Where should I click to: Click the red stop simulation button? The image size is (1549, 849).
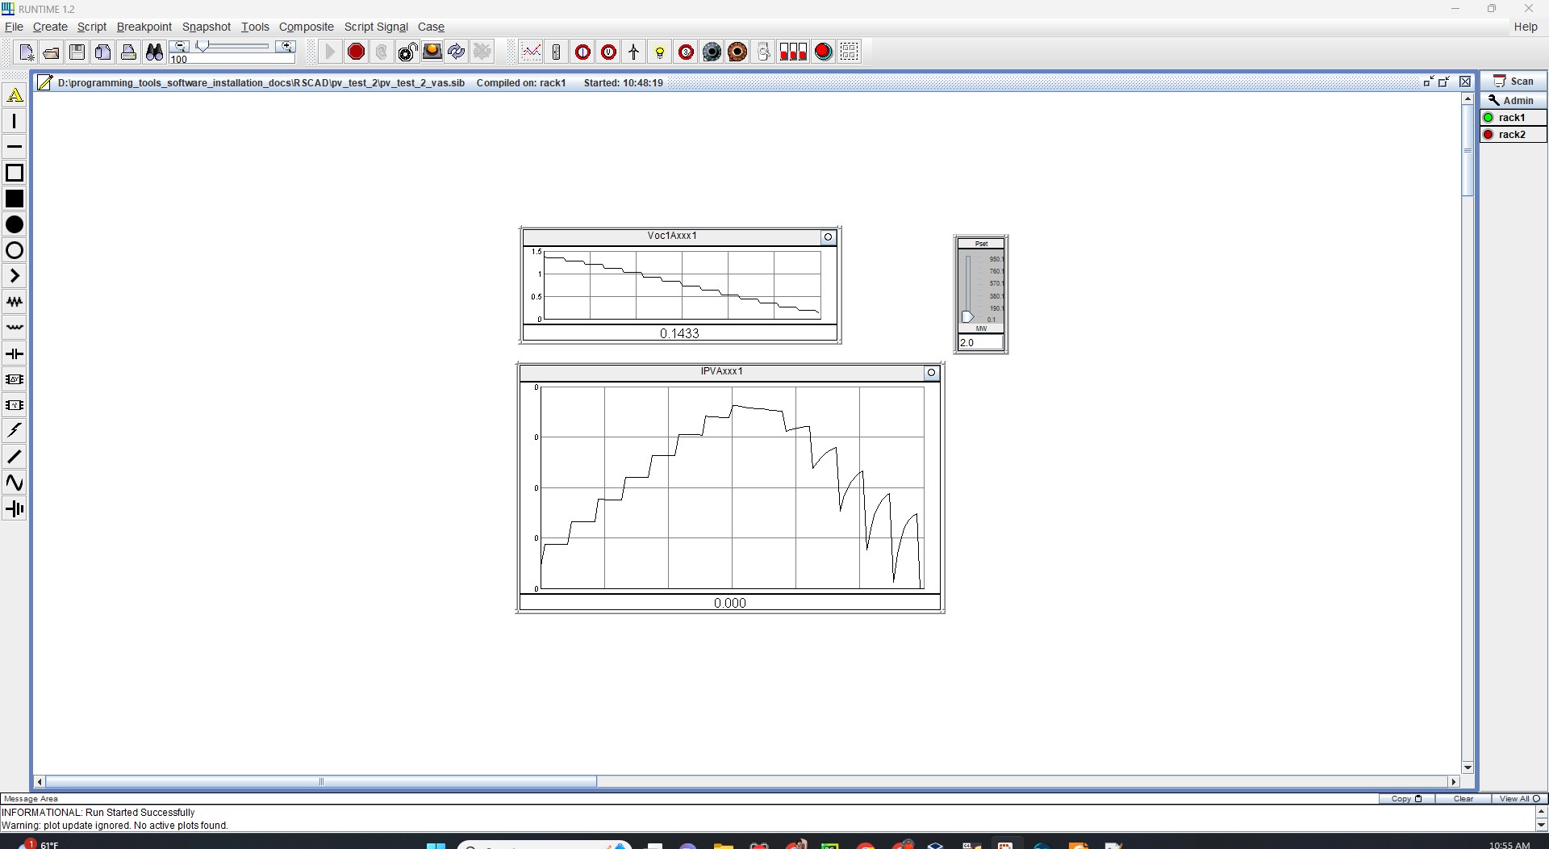point(356,52)
